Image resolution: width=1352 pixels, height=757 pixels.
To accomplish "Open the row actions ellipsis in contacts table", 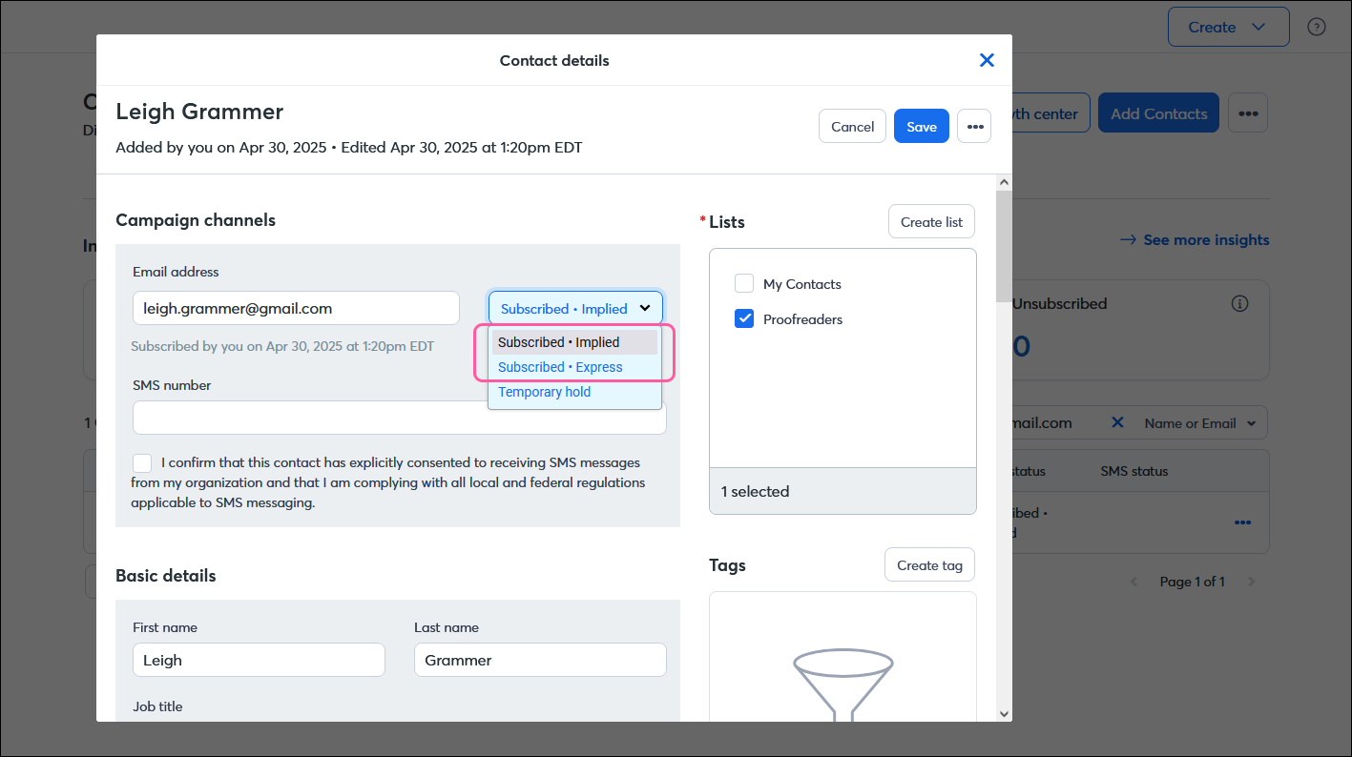I will (x=1243, y=522).
